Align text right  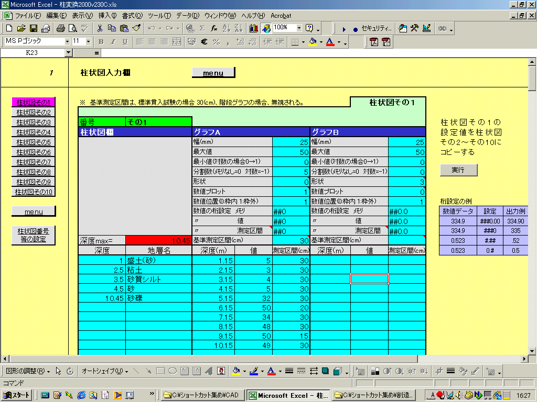(x=164, y=42)
